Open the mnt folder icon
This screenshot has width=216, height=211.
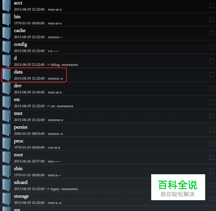point(6,116)
